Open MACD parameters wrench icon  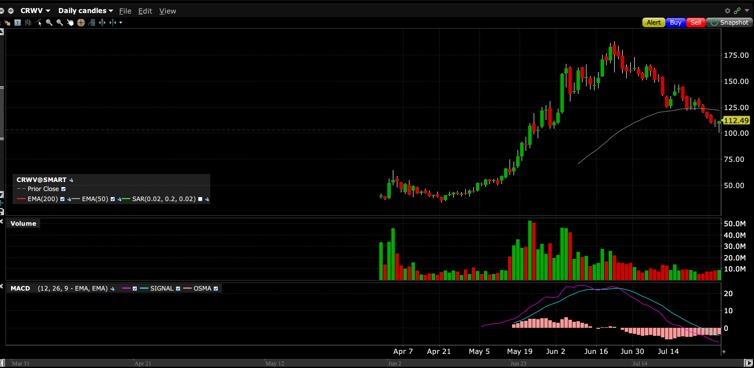tap(113, 289)
